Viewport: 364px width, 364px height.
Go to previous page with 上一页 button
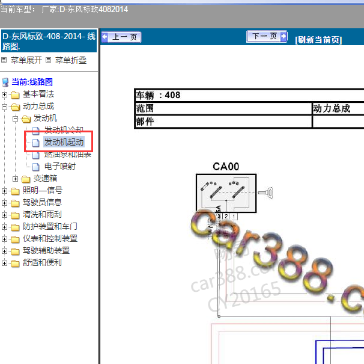(x=121, y=37)
